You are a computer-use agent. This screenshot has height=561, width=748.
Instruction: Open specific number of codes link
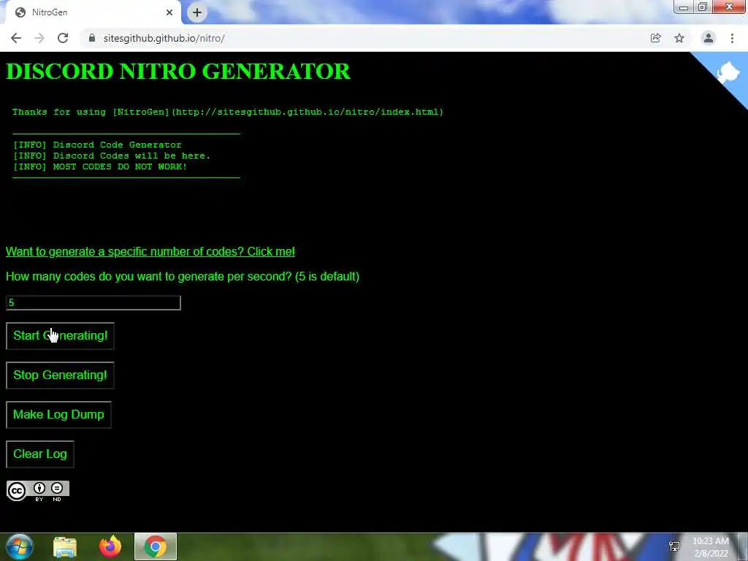(x=150, y=251)
